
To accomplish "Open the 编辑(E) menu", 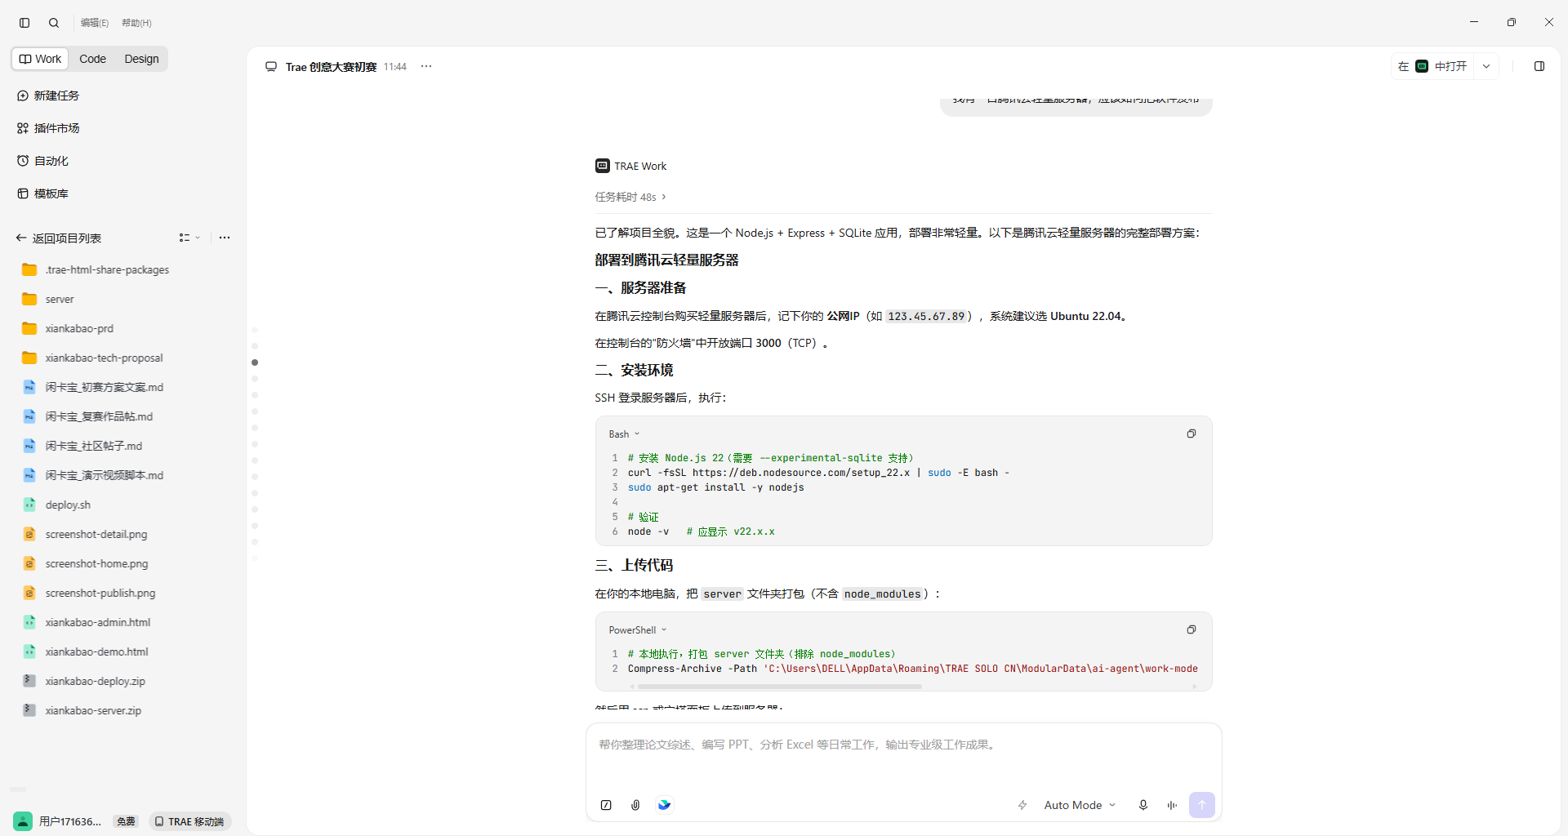I will tap(95, 23).
